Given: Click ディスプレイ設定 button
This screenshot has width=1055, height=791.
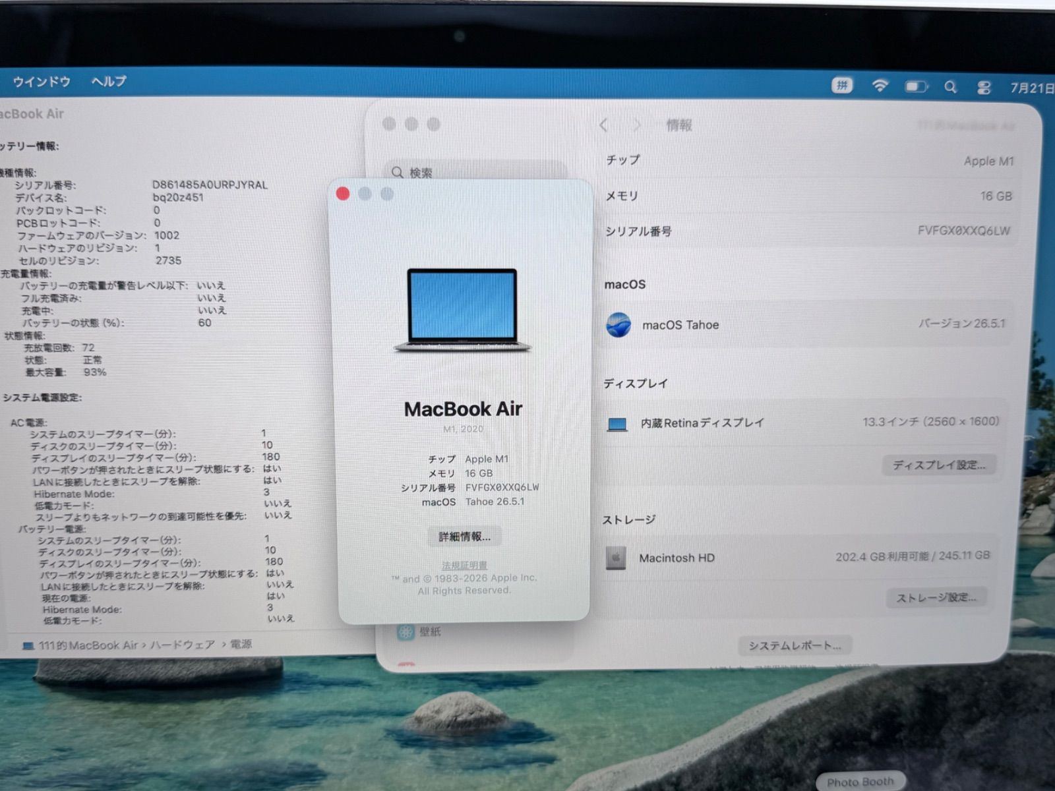Looking at the screenshot, I should coord(939,465).
